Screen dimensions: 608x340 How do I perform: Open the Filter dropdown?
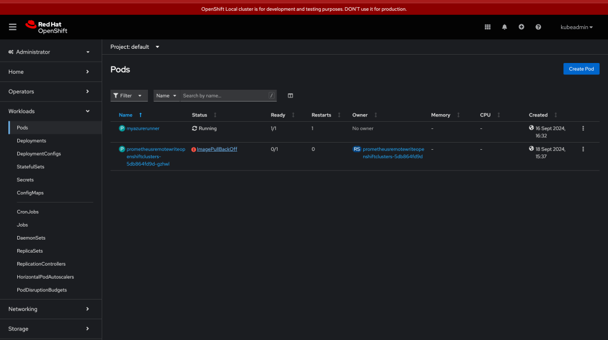pyautogui.click(x=129, y=96)
